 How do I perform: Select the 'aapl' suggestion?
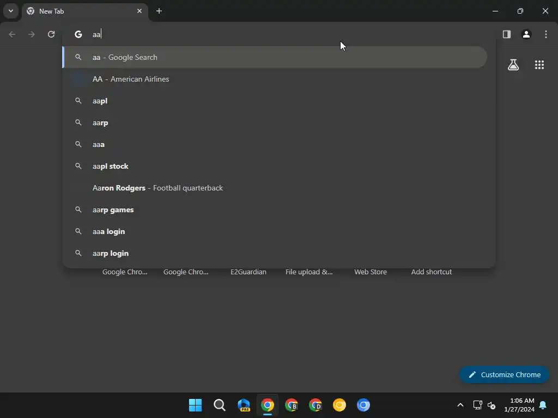click(x=275, y=101)
